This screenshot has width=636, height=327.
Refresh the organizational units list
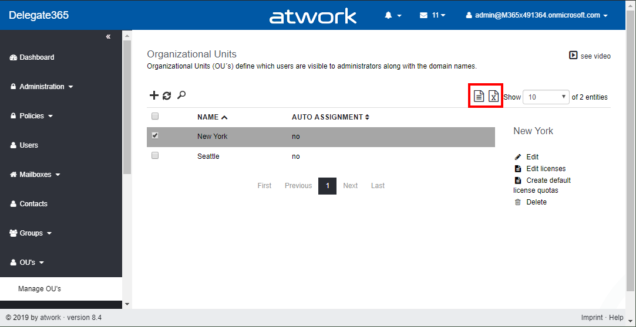click(167, 96)
